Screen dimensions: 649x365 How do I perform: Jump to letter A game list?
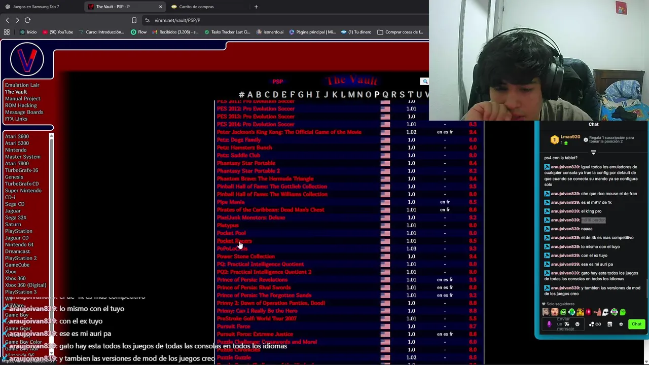[x=250, y=95]
